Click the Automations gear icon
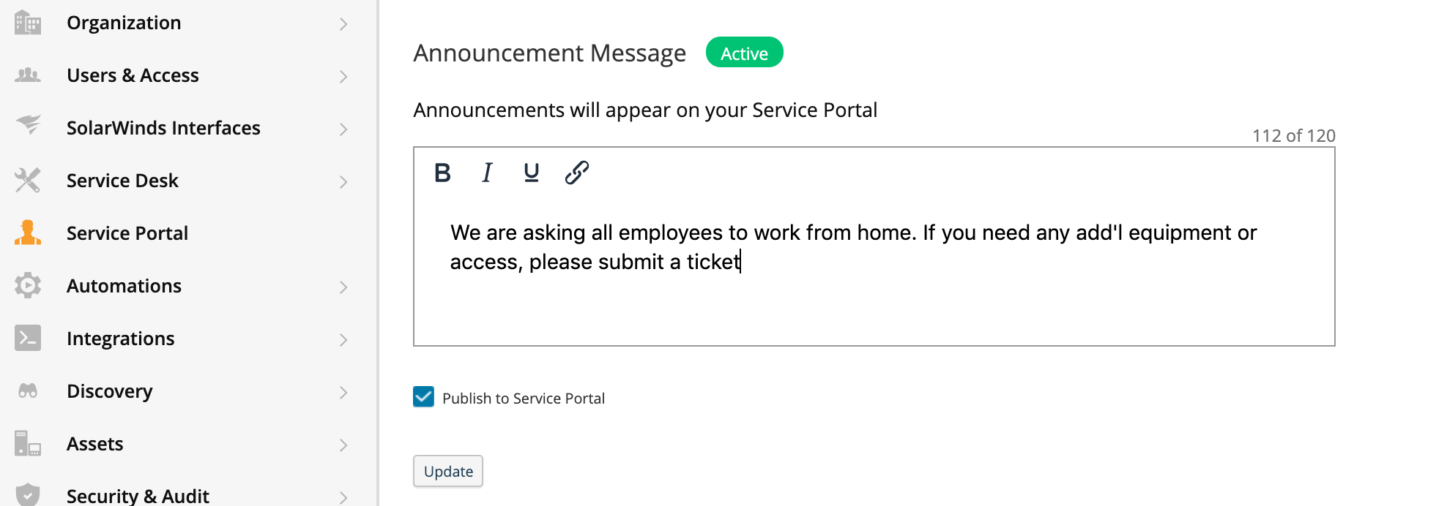 (27, 286)
